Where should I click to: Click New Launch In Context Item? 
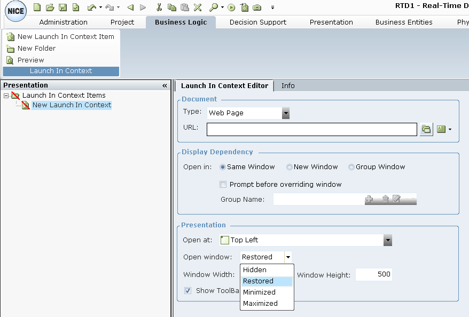click(66, 37)
